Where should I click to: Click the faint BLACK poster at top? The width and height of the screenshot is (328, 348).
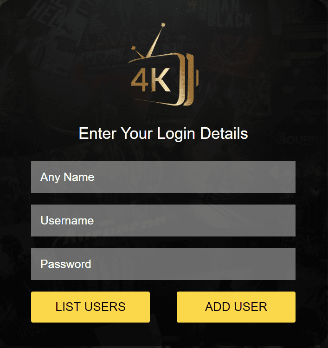pos(230,20)
